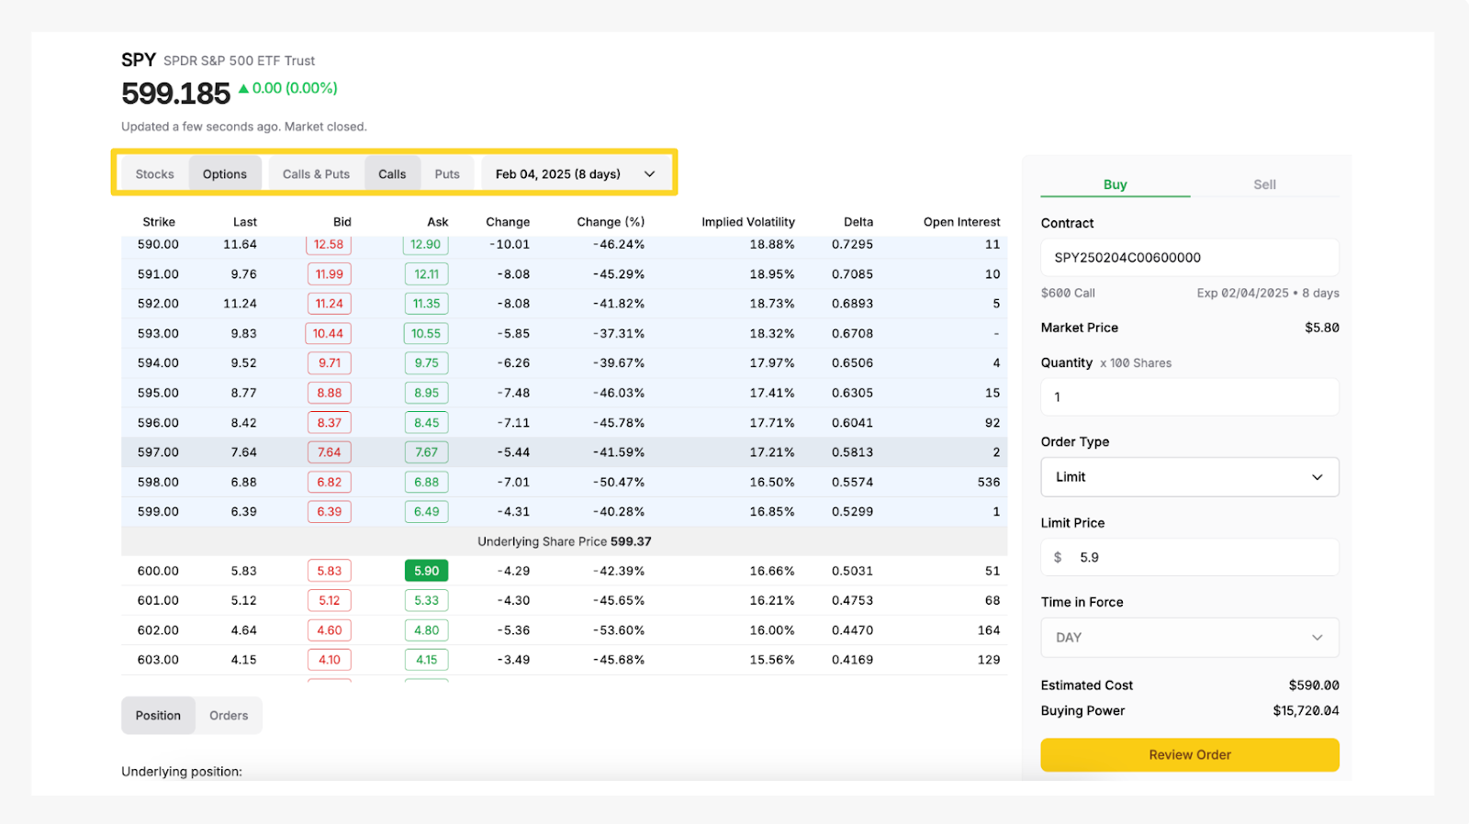
Task: Click the 8.88 bid for strike 595.00
Action: tap(330, 393)
